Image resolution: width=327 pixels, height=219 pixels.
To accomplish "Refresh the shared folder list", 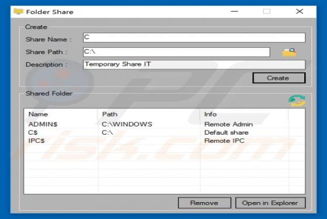I will click(297, 101).
